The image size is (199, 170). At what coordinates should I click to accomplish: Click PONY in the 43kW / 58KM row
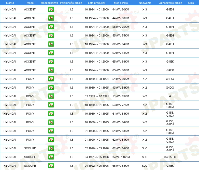[x=30, y=88]
